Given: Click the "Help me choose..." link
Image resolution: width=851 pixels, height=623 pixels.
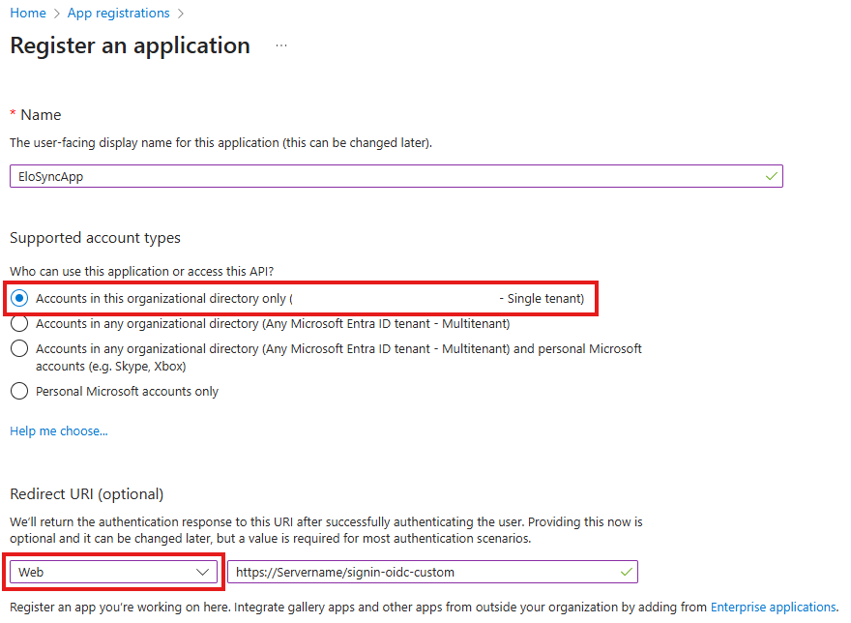Looking at the screenshot, I should tap(58, 430).
